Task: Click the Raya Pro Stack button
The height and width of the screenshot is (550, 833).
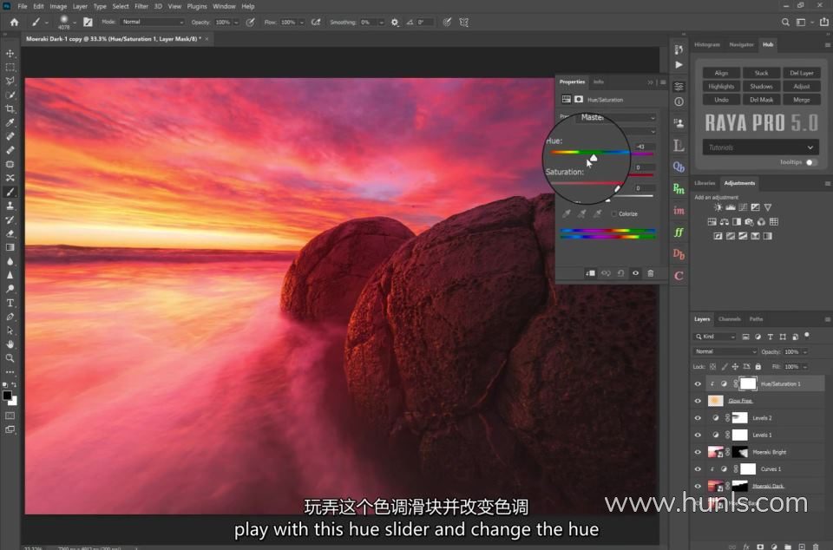Action: point(761,73)
